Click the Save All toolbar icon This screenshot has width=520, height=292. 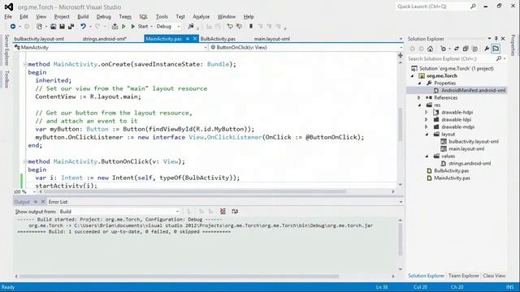pos(71,27)
